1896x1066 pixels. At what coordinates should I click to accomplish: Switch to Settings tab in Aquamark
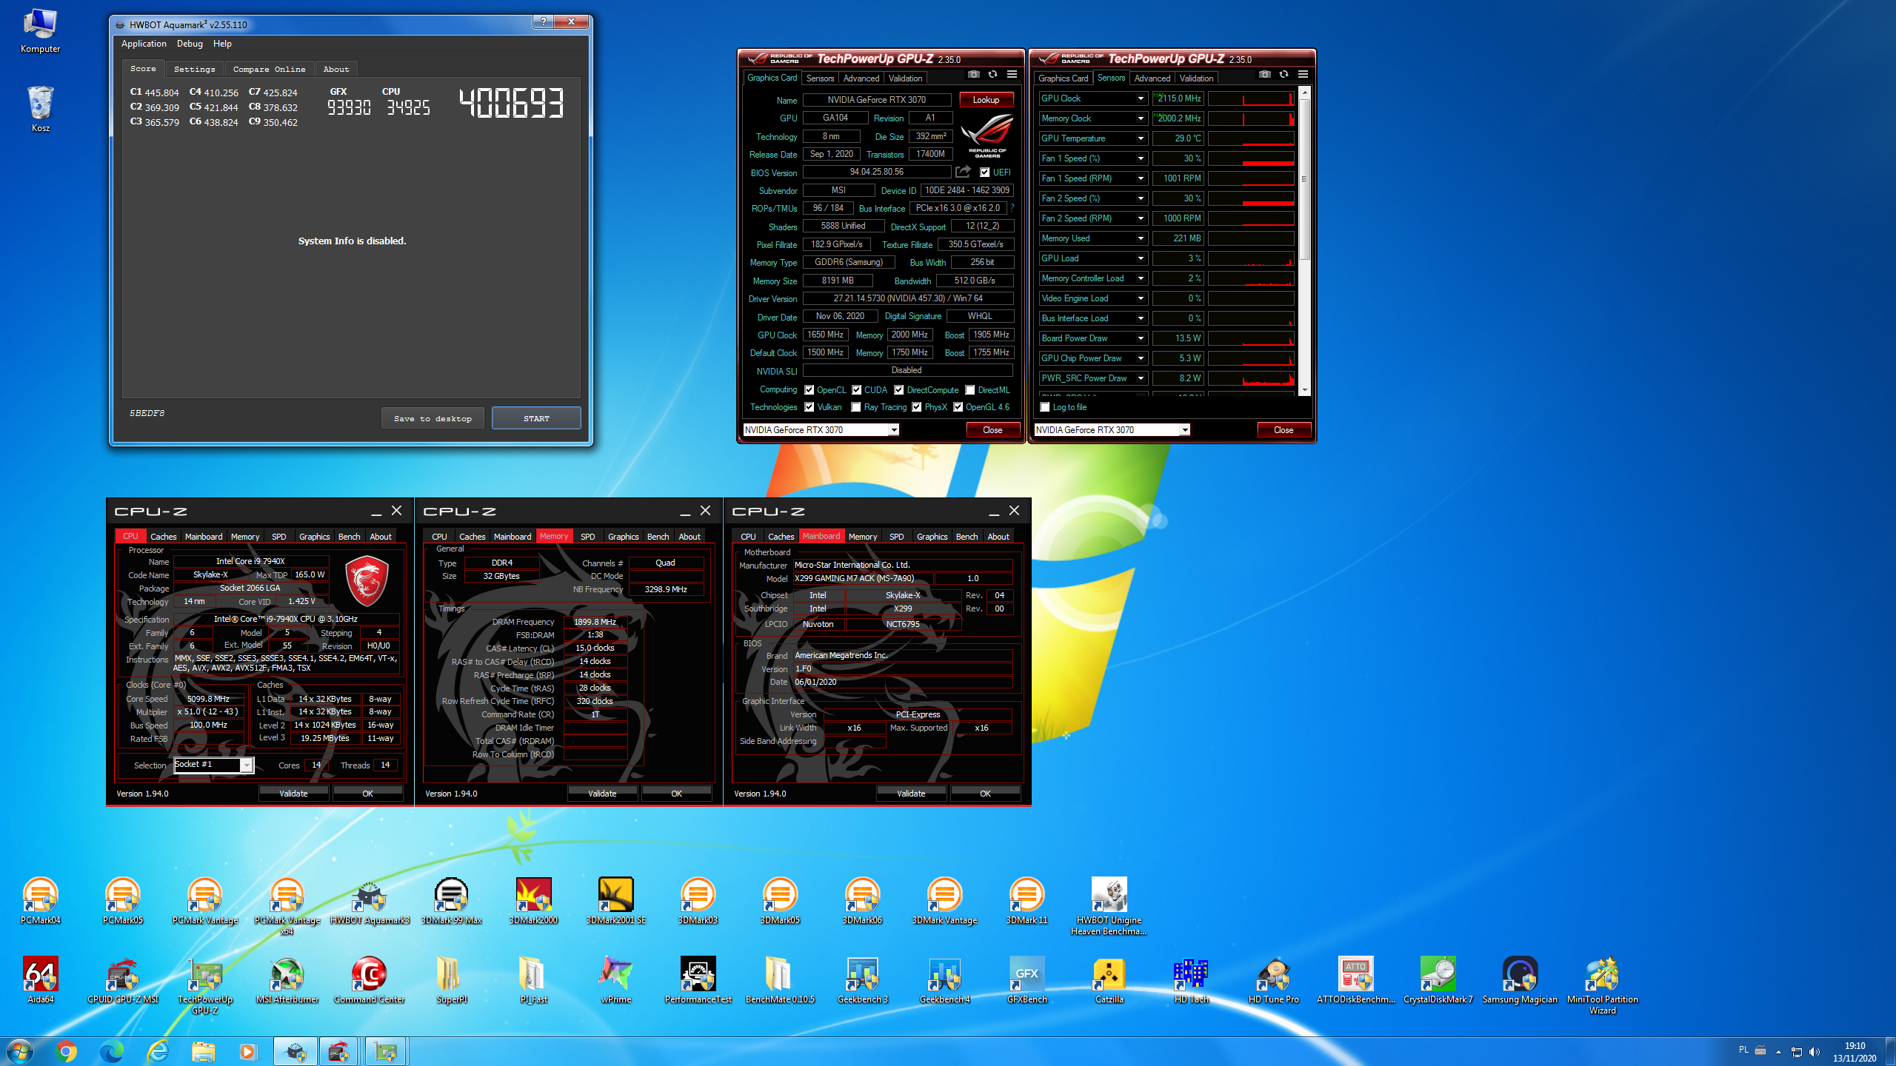(x=194, y=69)
